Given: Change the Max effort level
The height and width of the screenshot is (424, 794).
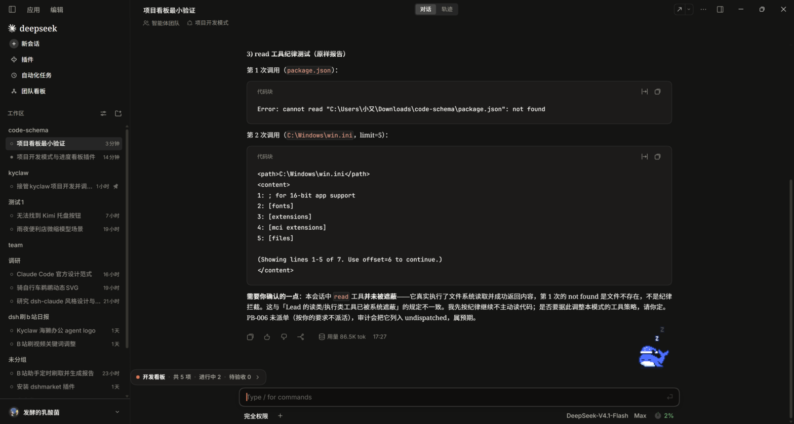Looking at the screenshot, I should point(640,416).
